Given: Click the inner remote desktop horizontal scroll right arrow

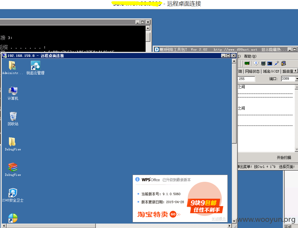Looking at the screenshot, I should [230, 226].
